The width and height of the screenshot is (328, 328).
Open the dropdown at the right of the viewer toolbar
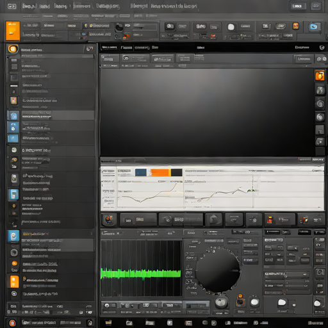[x=303, y=59]
